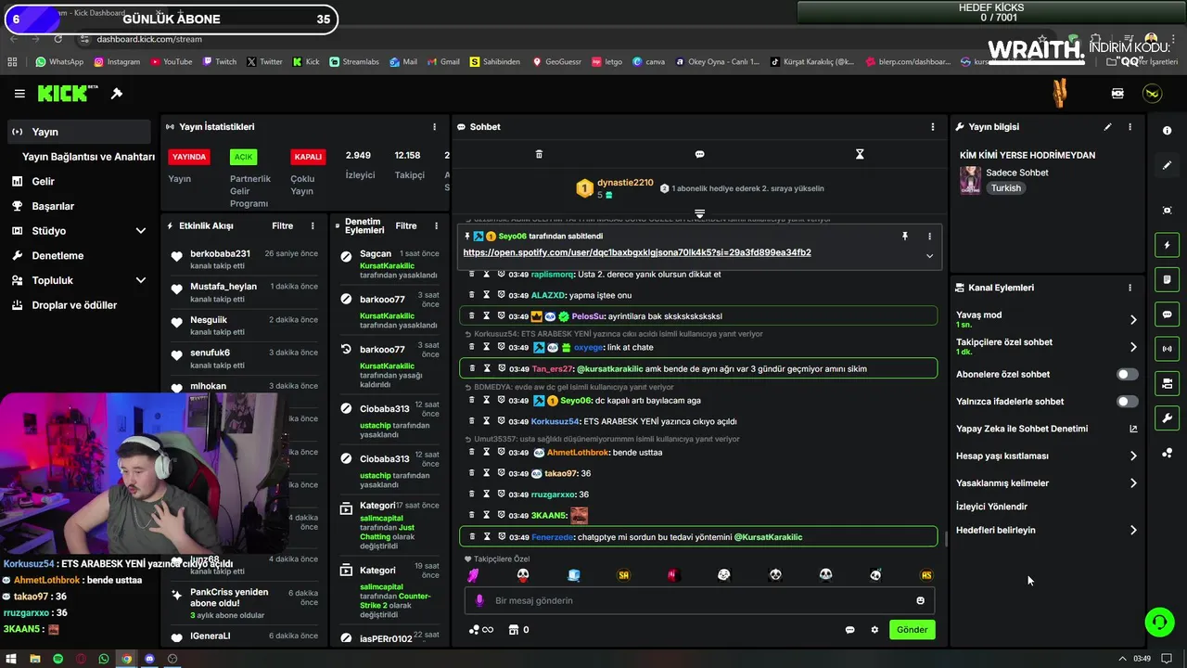Expand the Topluluk sidebar section
The image size is (1187, 668).
[140, 280]
